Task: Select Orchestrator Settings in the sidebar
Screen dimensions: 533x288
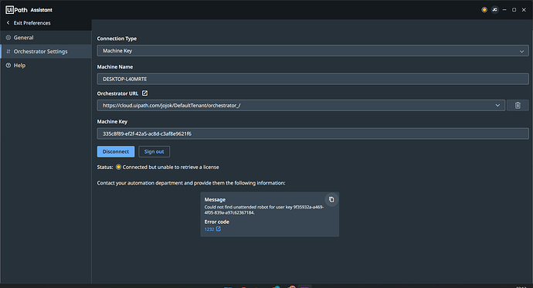Action: [x=46, y=52]
